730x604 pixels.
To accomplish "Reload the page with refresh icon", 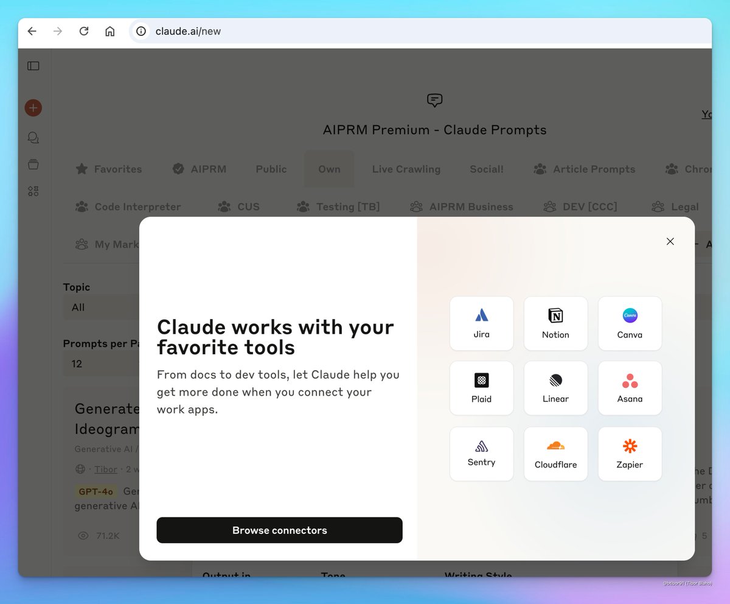I will click(x=84, y=31).
